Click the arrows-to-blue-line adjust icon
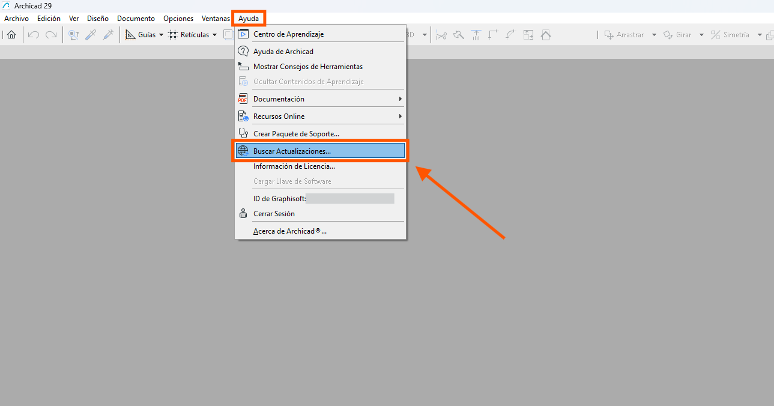 (x=476, y=35)
